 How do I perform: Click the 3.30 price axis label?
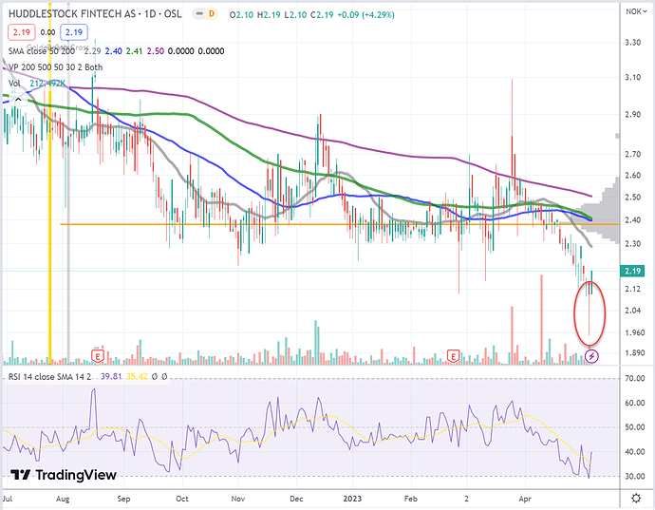tap(633, 42)
